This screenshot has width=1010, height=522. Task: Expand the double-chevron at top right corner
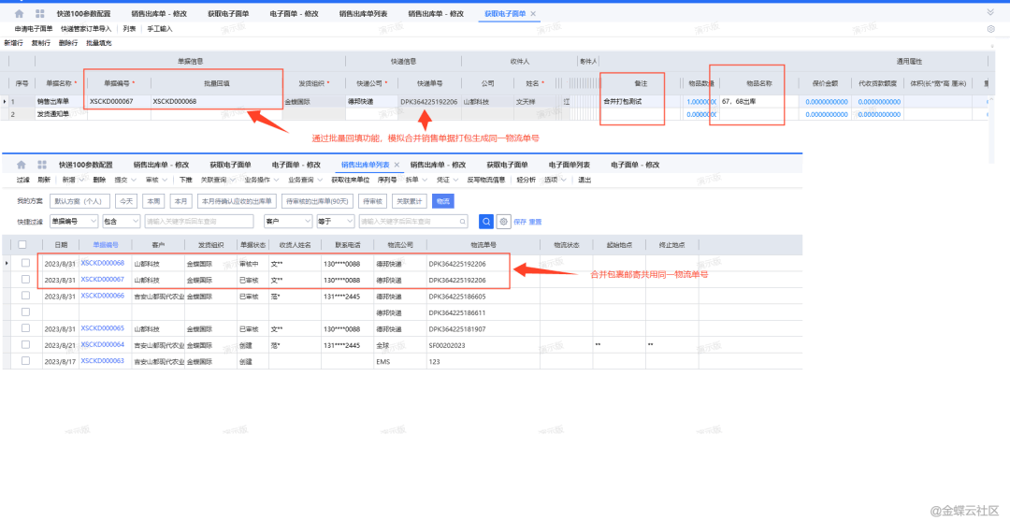point(990,13)
